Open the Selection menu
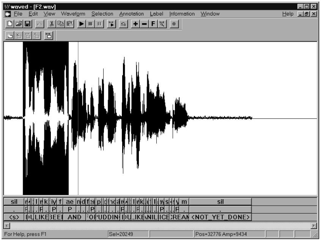321x240 pixels. [x=102, y=14]
